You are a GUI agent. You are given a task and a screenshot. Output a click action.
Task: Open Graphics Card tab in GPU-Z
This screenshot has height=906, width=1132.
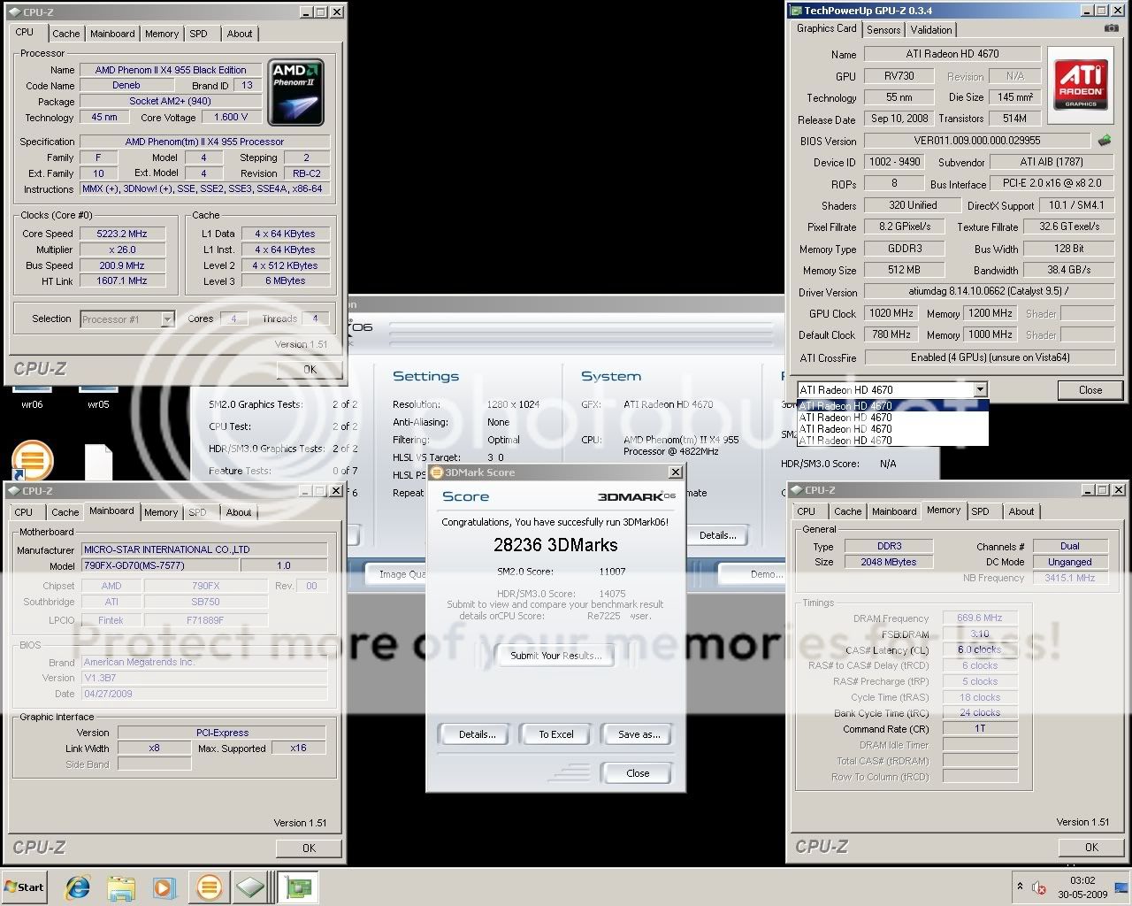click(826, 28)
